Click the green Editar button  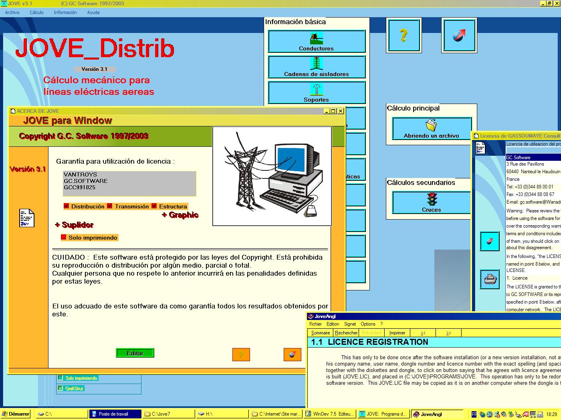coord(135,353)
